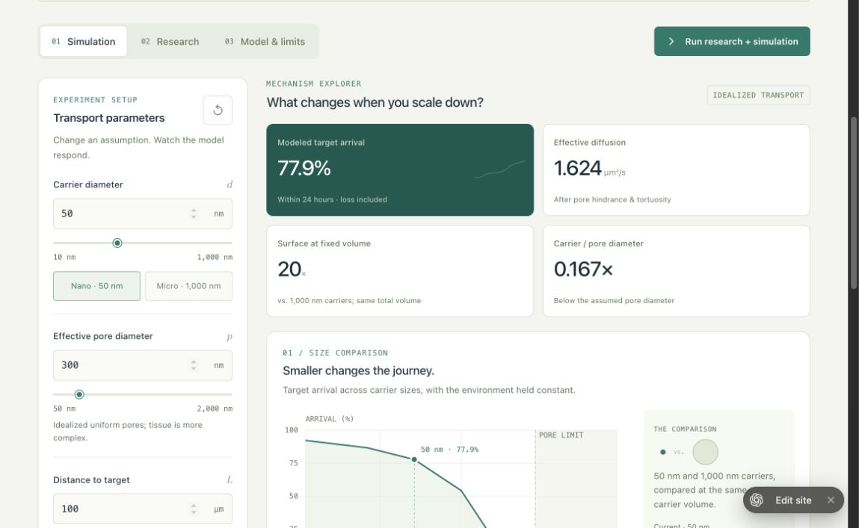Screen dimensions: 859x528
Task: Click the large pale comparison circle
Action: pyautogui.click(x=705, y=452)
